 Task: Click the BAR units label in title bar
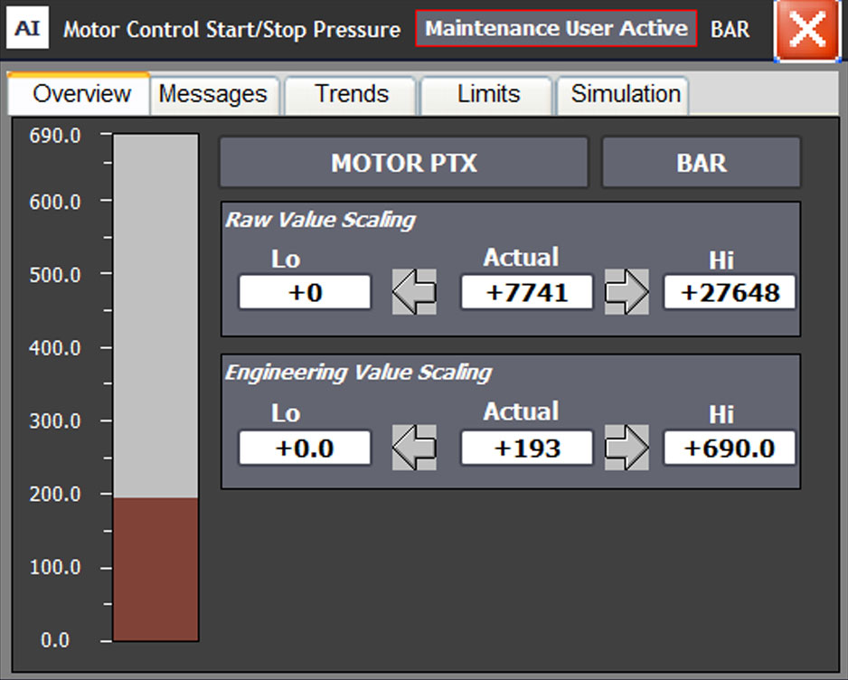click(x=730, y=29)
